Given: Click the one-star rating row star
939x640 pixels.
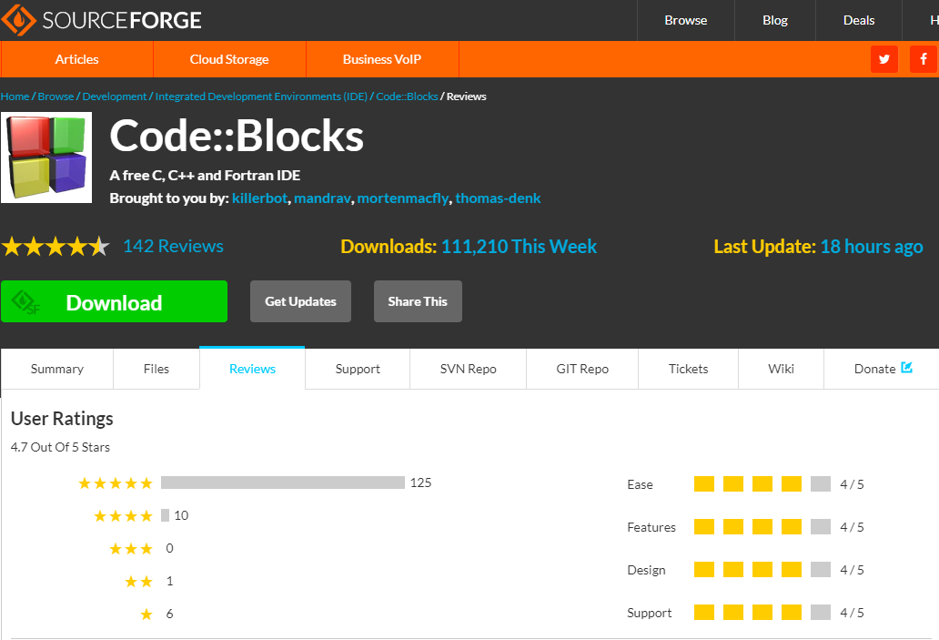Looking at the screenshot, I should pos(146,615).
